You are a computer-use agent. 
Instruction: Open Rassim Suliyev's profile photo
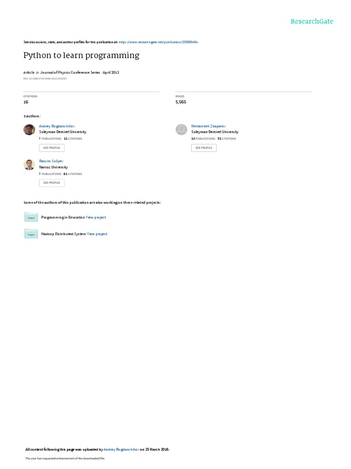[x=29, y=164]
